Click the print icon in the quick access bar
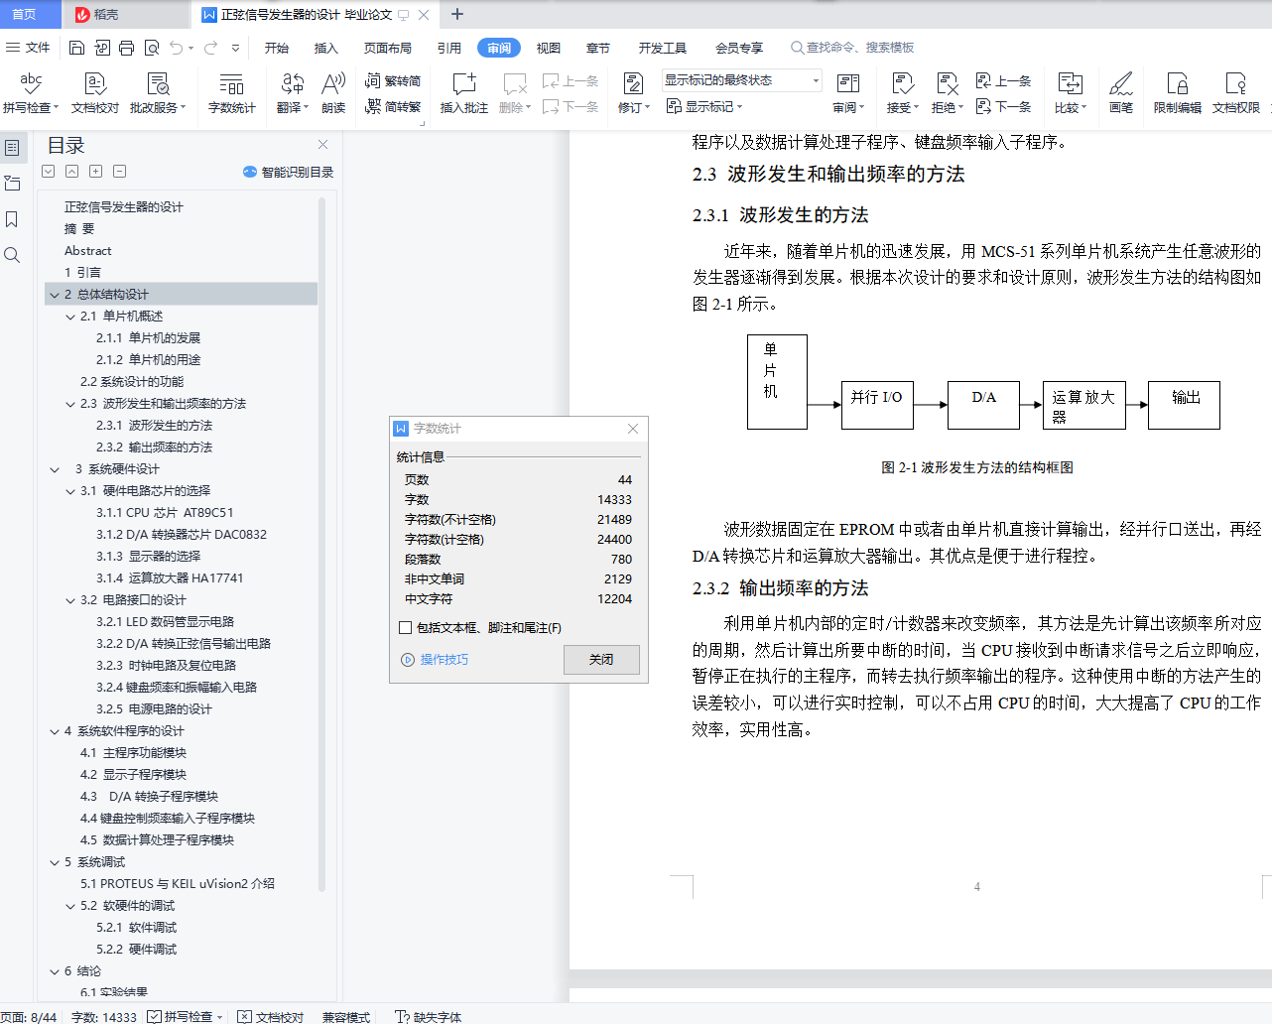 pyautogui.click(x=126, y=48)
